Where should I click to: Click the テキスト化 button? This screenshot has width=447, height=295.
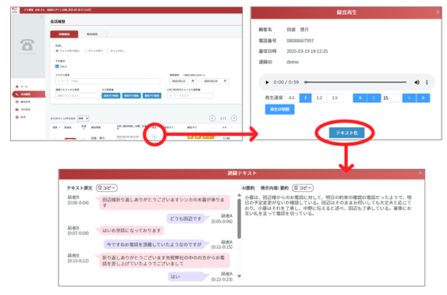[346, 133]
